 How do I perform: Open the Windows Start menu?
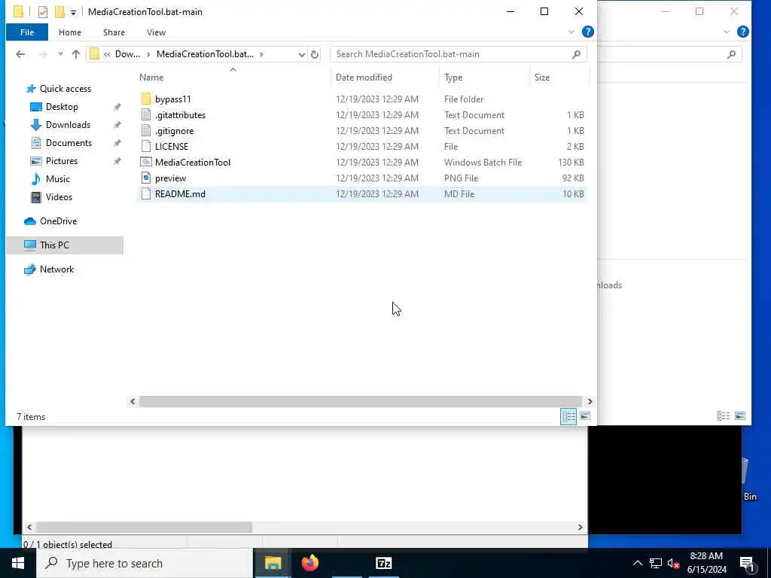[x=18, y=563]
